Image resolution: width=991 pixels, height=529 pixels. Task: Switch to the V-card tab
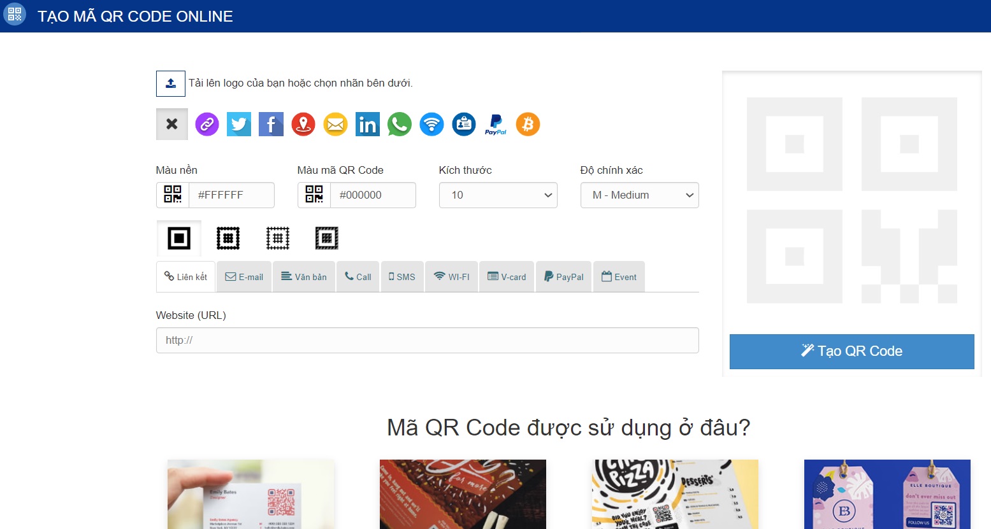pos(507,276)
